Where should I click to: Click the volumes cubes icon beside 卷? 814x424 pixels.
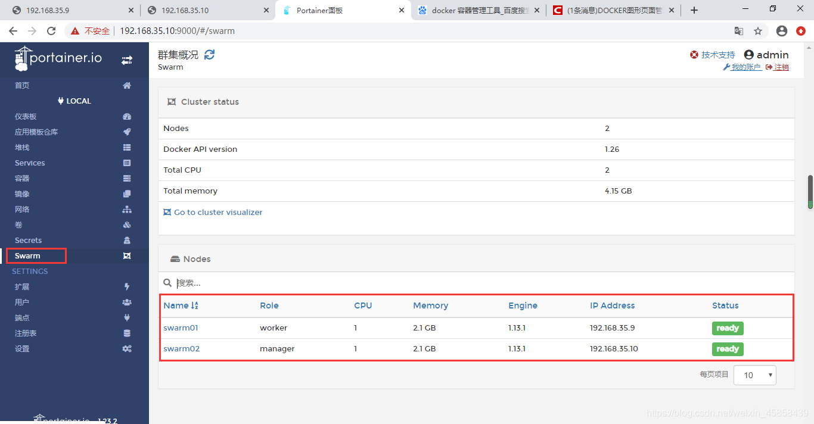(x=127, y=225)
